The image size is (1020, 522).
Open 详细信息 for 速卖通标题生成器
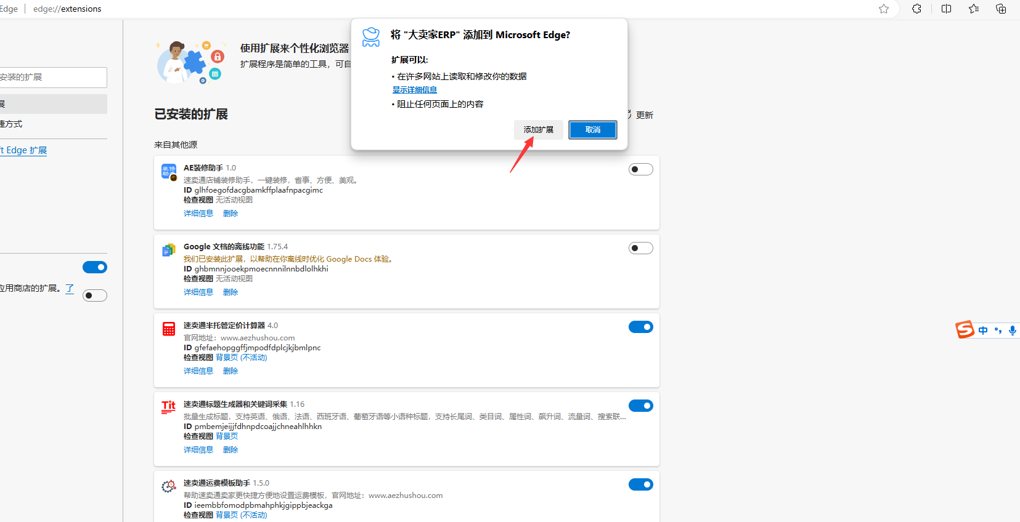pyautogui.click(x=198, y=450)
